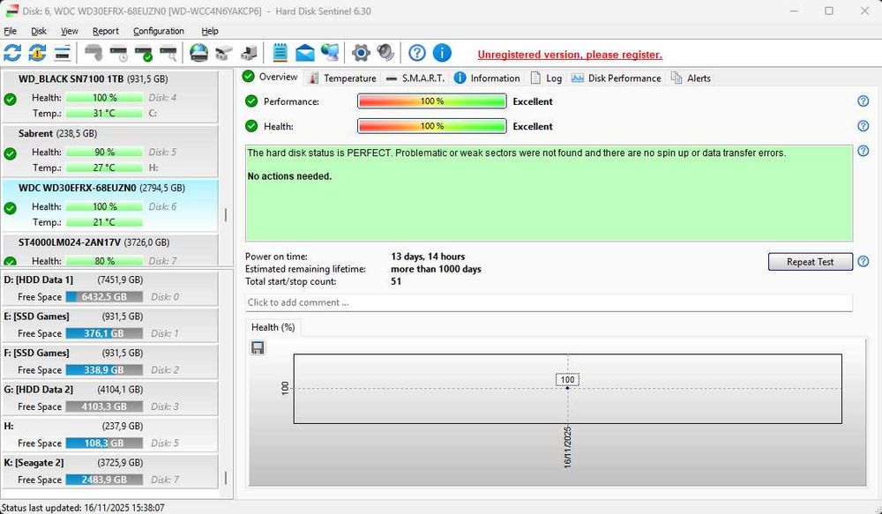The height and width of the screenshot is (514, 882).
Task: Click the disk list view toolbar icon
Action: tap(62, 53)
